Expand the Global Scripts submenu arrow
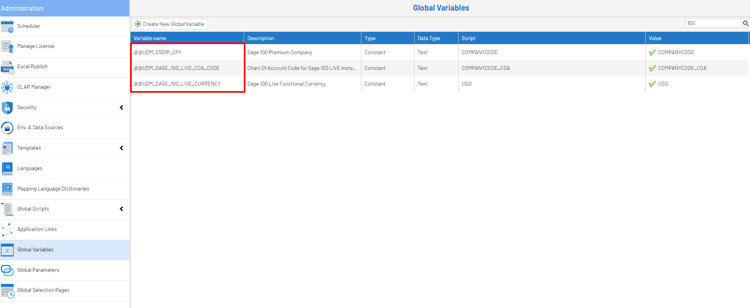750x308 pixels. pyautogui.click(x=122, y=209)
